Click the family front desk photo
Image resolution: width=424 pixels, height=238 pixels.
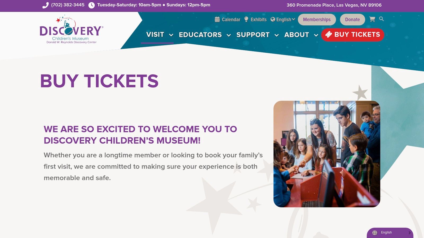click(327, 154)
